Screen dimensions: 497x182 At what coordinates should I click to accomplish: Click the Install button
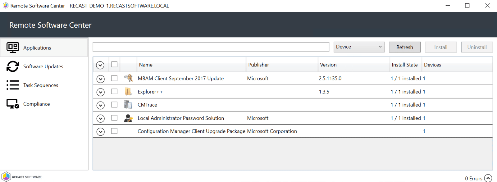pos(441,47)
